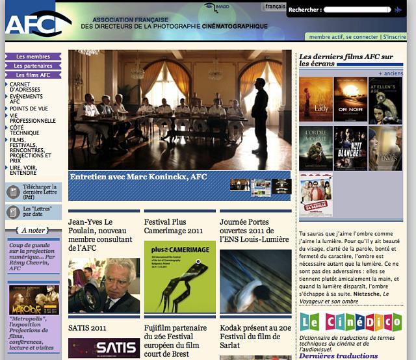The width and height of the screenshot is (416, 360).
Task: Submit search with the arrow icon
Action: coord(398,10)
